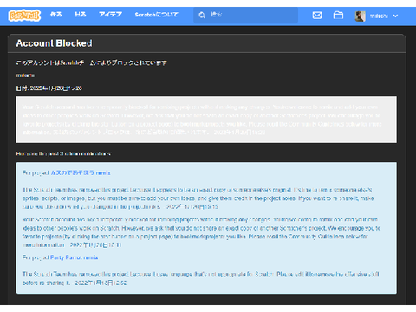Select アイデア in the navigation bar

point(110,15)
